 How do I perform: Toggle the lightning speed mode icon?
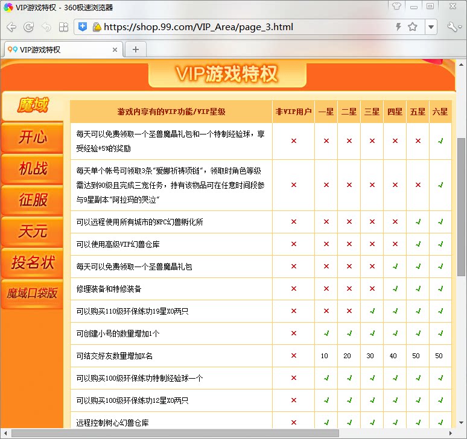[398, 27]
